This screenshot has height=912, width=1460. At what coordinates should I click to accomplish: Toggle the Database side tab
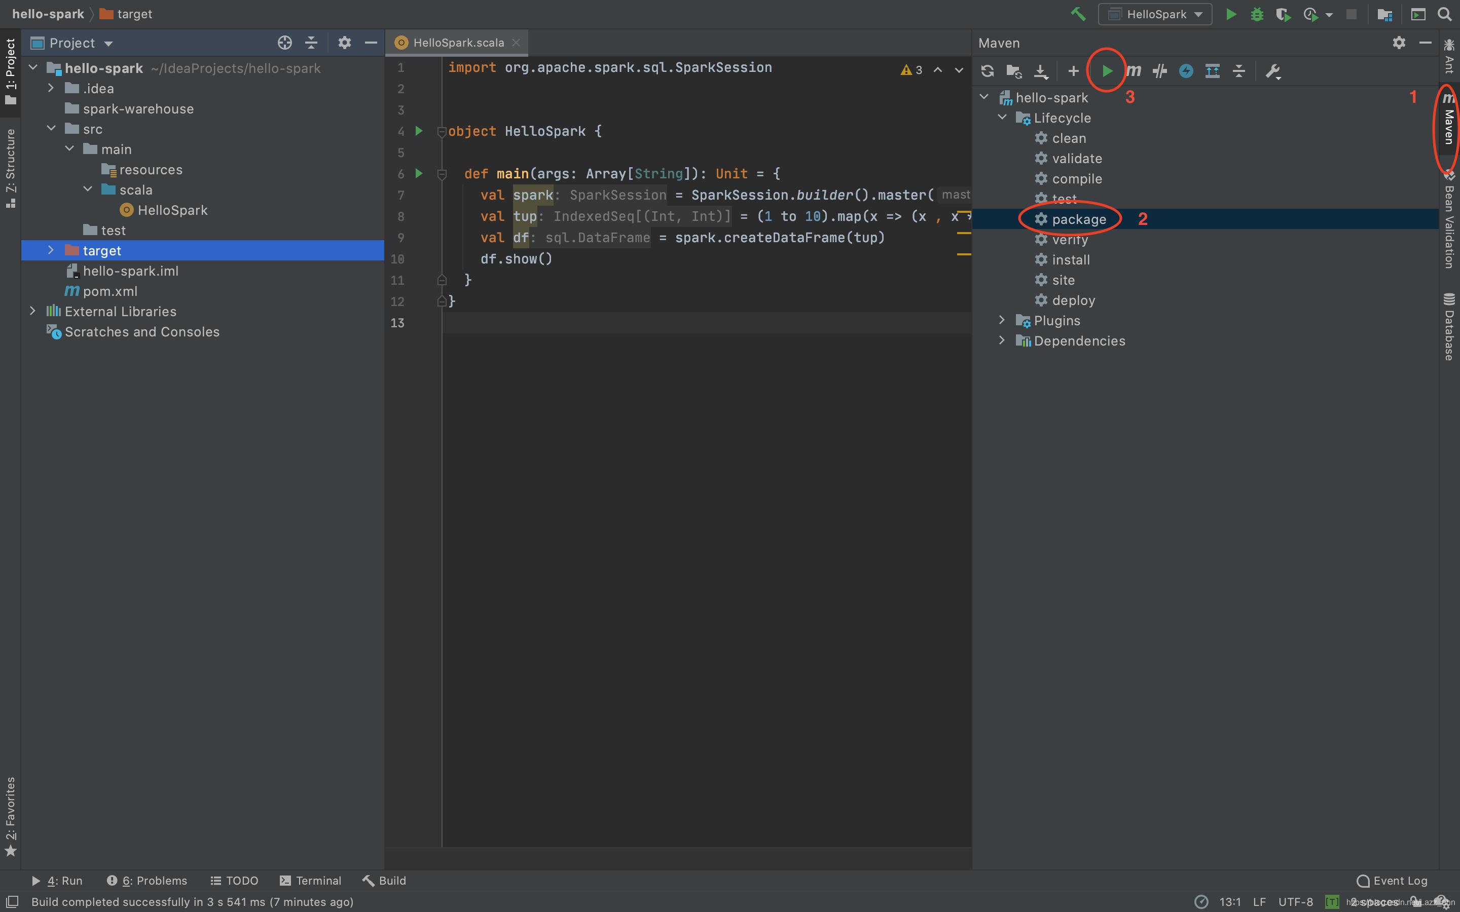(1448, 326)
